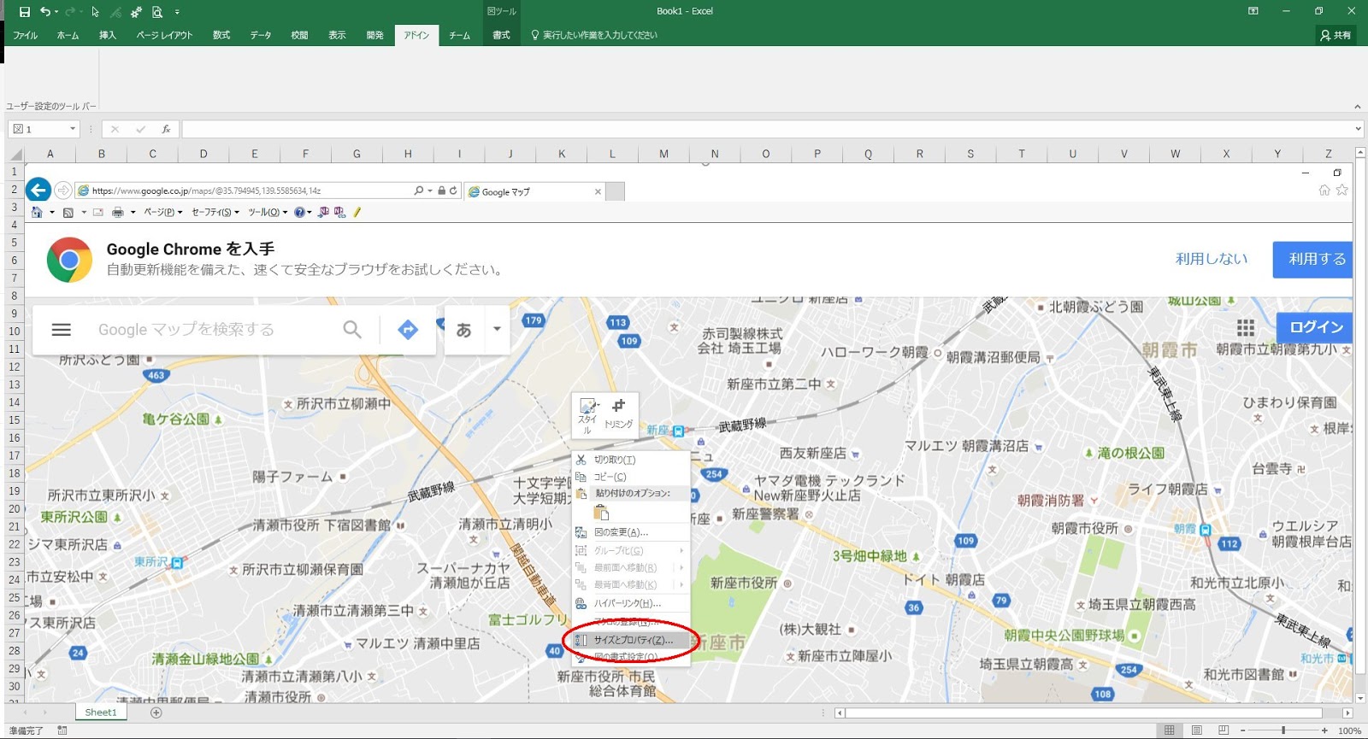Switch to the 開発 ribbon tab

tap(374, 35)
